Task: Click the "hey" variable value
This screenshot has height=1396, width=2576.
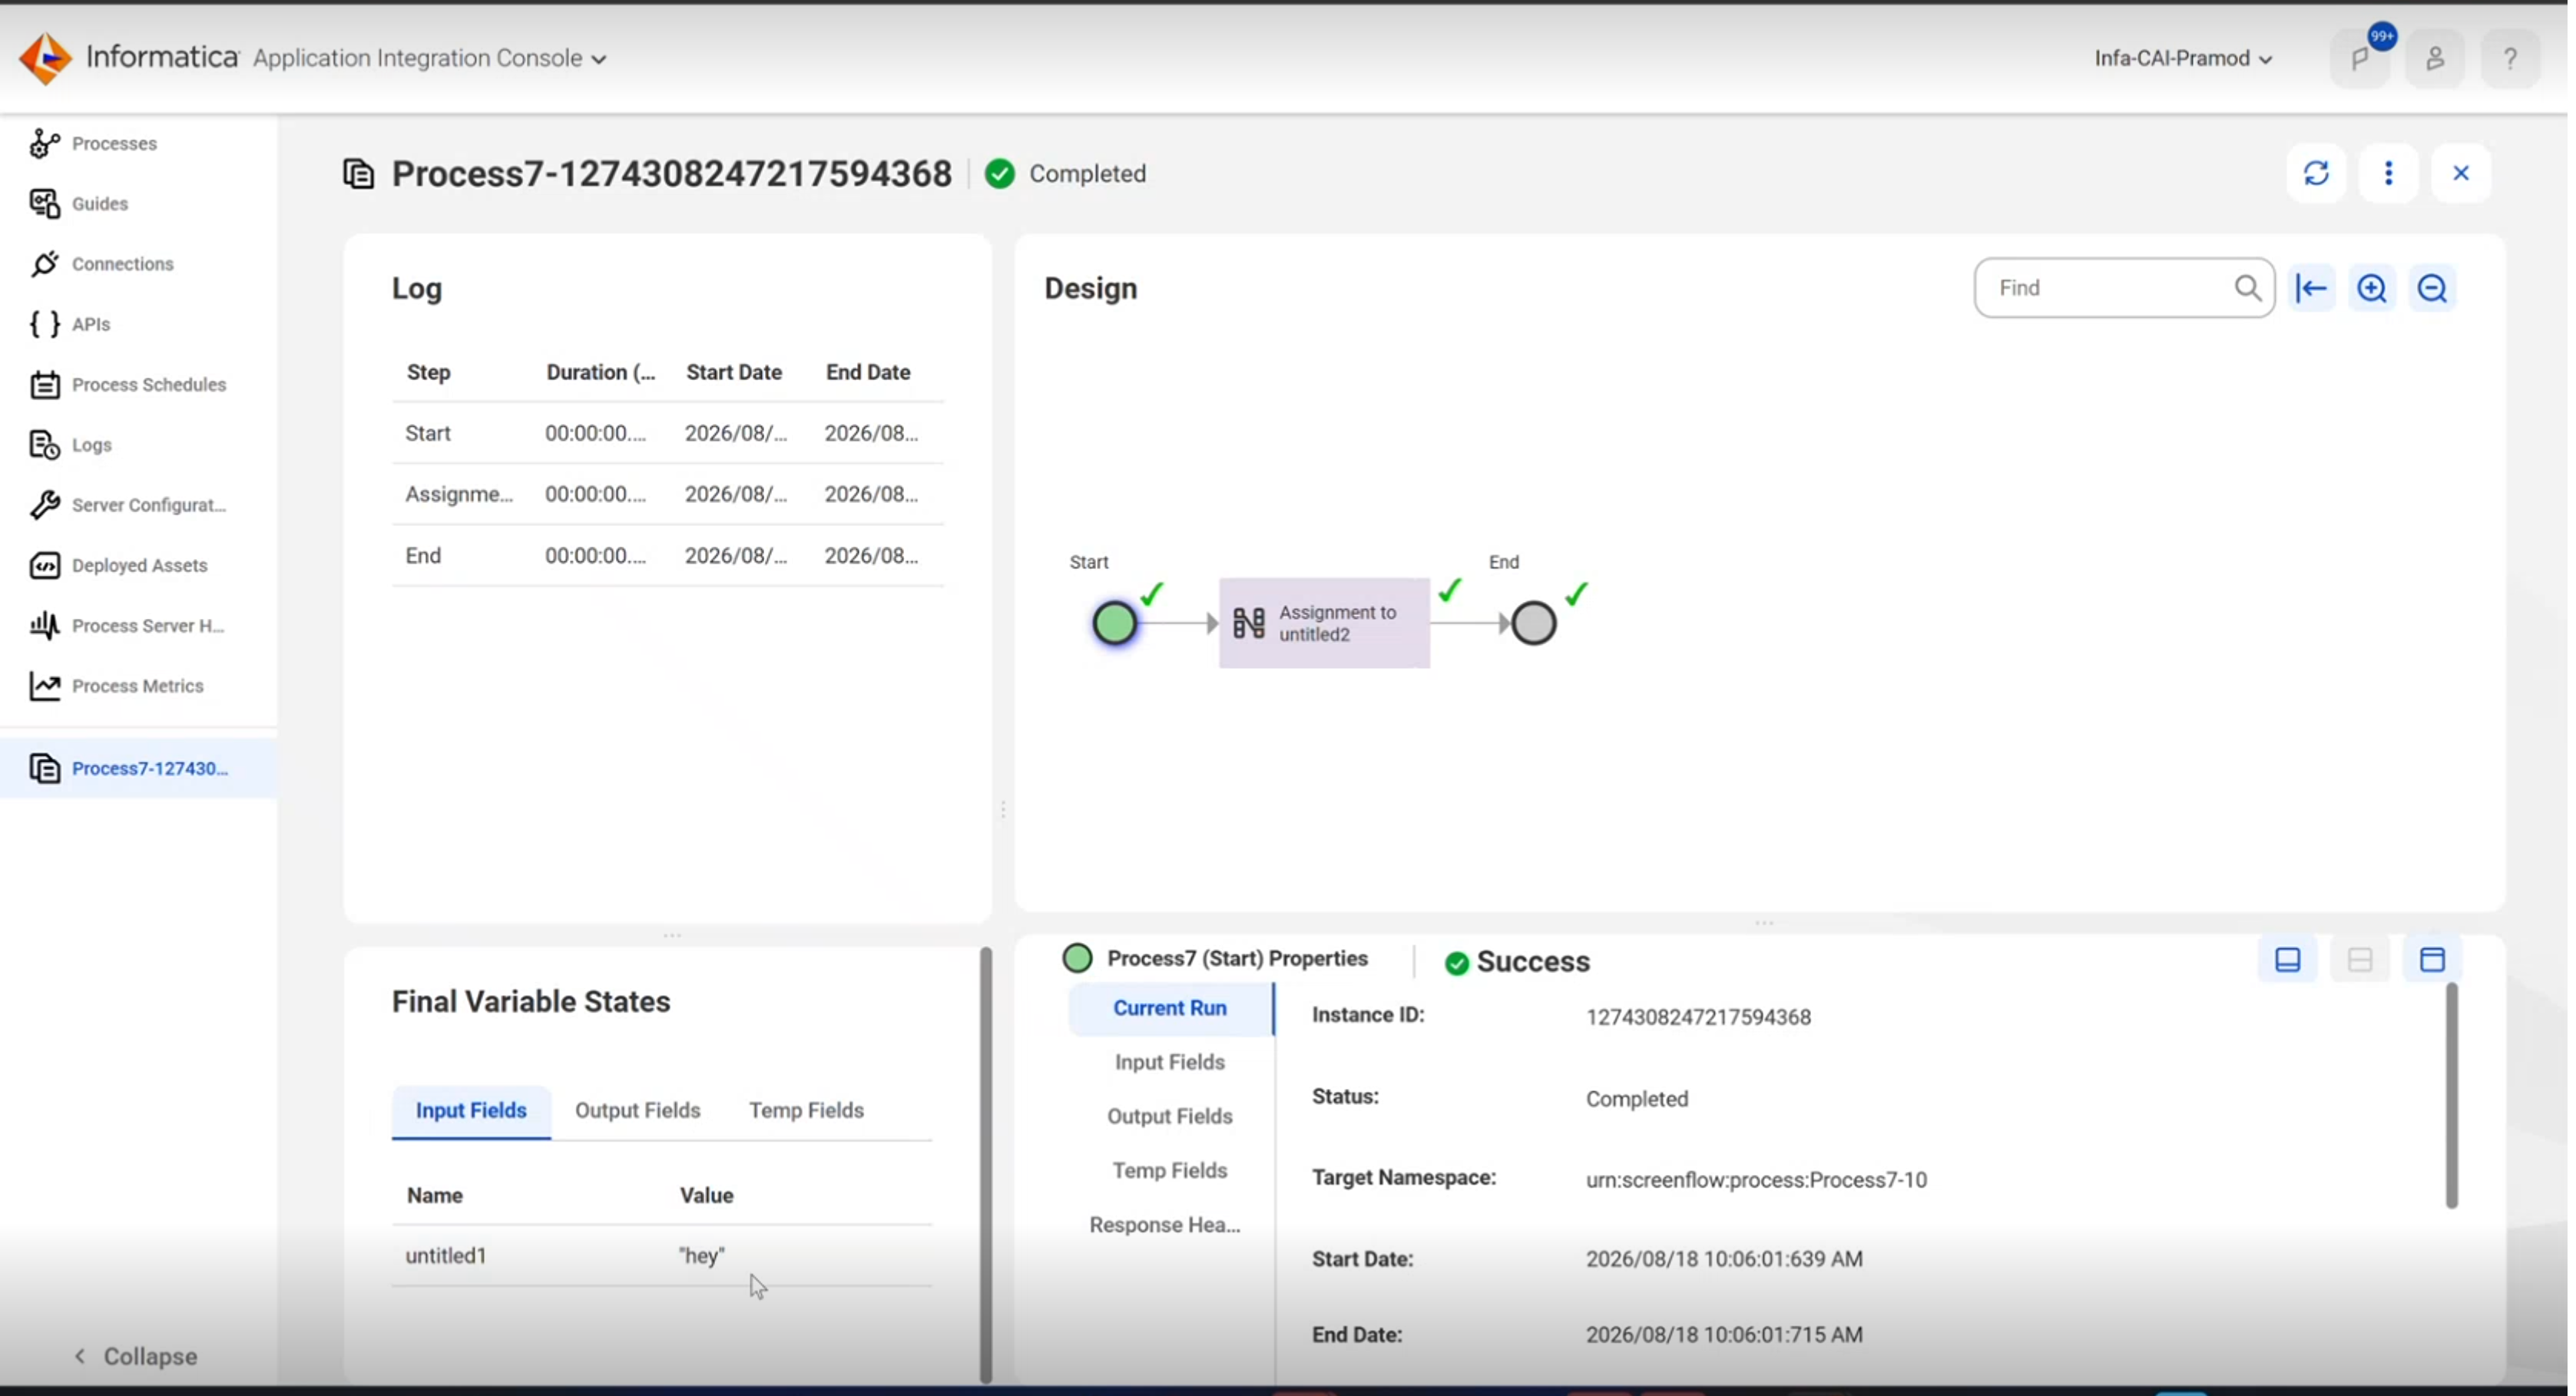Action: tap(701, 1256)
